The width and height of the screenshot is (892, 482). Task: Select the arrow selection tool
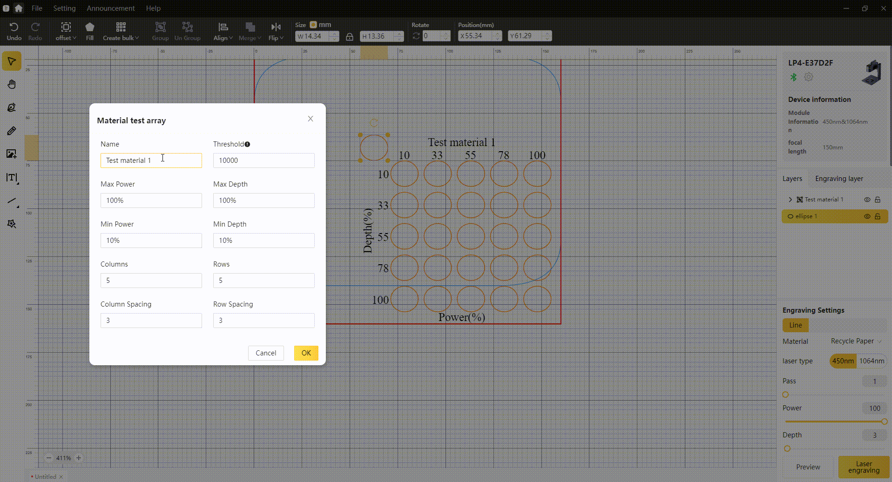coord(12,61)
